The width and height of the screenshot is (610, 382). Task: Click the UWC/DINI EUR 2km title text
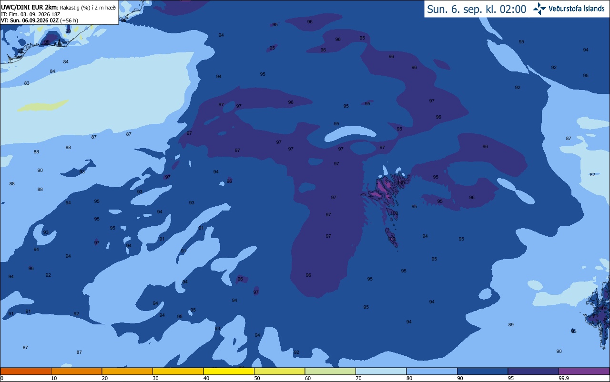point(28,7)
